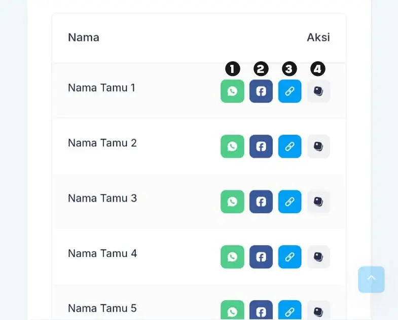Image resolution: width=398 pixels, height=320 pixels.
Task: Click blue link icon for Nama Tamu 3
Action: pos(290,202)
